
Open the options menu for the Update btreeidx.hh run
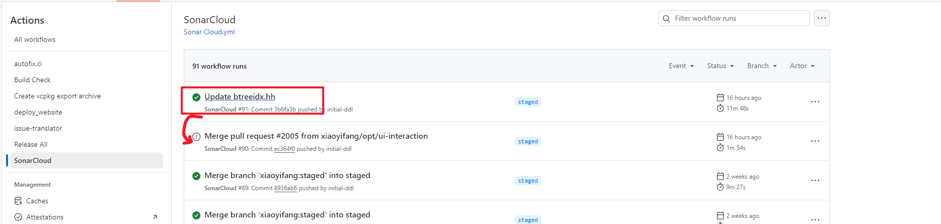point(815,102)
